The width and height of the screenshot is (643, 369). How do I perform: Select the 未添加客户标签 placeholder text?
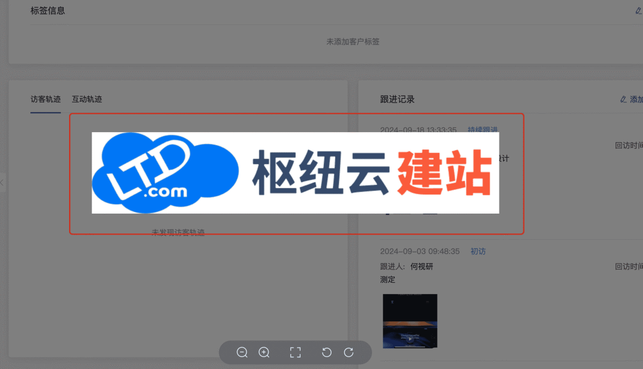pyautogui.click(x=352, y=42)
